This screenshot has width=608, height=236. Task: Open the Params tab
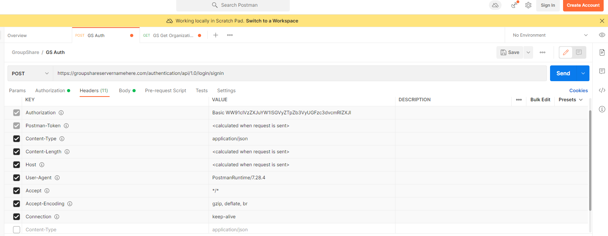17,91
